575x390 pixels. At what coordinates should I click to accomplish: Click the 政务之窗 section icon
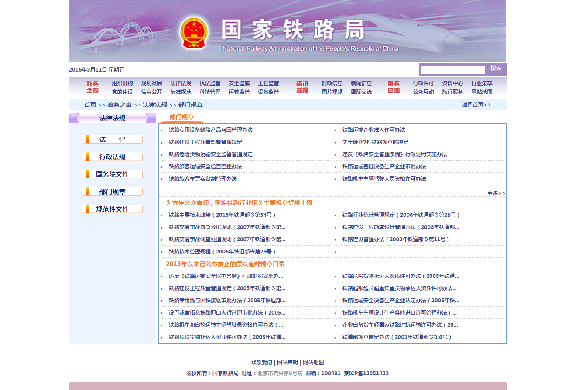coord(92,87)
